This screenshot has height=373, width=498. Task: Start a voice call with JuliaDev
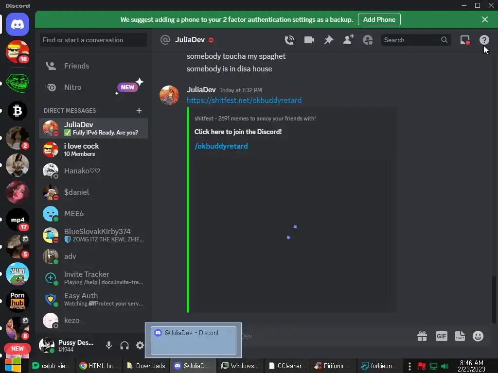click(x=289, y=40)
